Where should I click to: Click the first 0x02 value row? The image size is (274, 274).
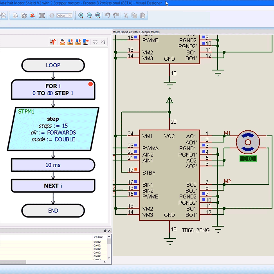point(97,242)
